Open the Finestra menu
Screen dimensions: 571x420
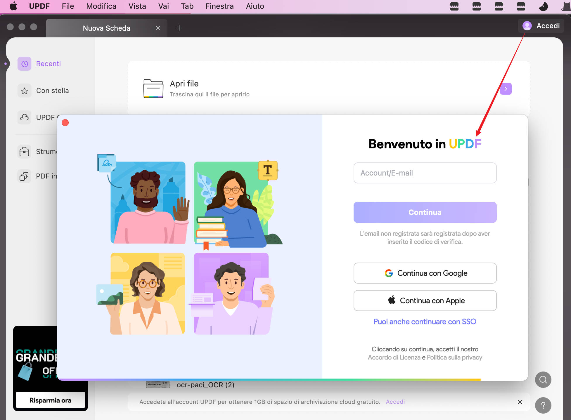coord(219,6)
